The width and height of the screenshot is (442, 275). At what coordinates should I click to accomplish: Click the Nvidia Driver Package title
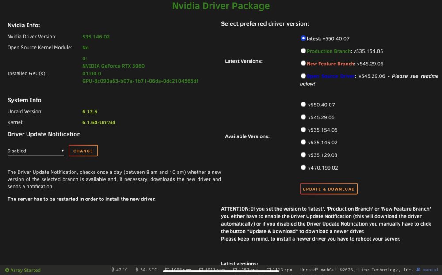point(221,6)
